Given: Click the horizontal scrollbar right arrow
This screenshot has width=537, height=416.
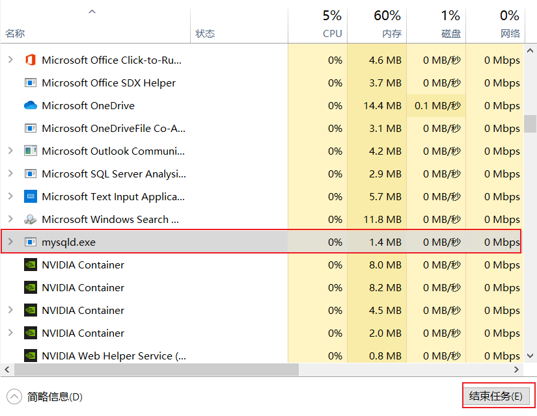Looking at the screenshot, I should 517,369.
